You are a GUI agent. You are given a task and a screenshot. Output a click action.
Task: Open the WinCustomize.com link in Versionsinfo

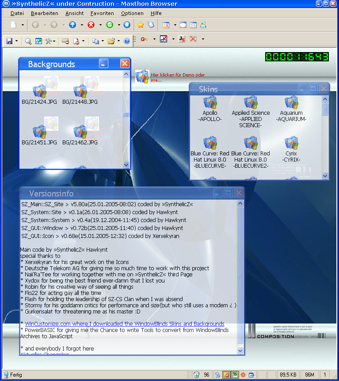click(x=125, y=324)
